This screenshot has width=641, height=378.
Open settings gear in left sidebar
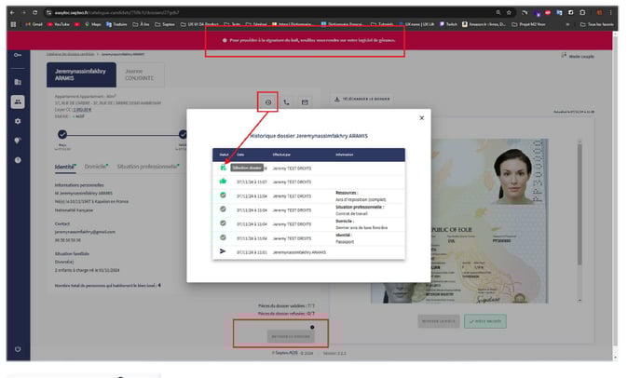pos(18,121)
